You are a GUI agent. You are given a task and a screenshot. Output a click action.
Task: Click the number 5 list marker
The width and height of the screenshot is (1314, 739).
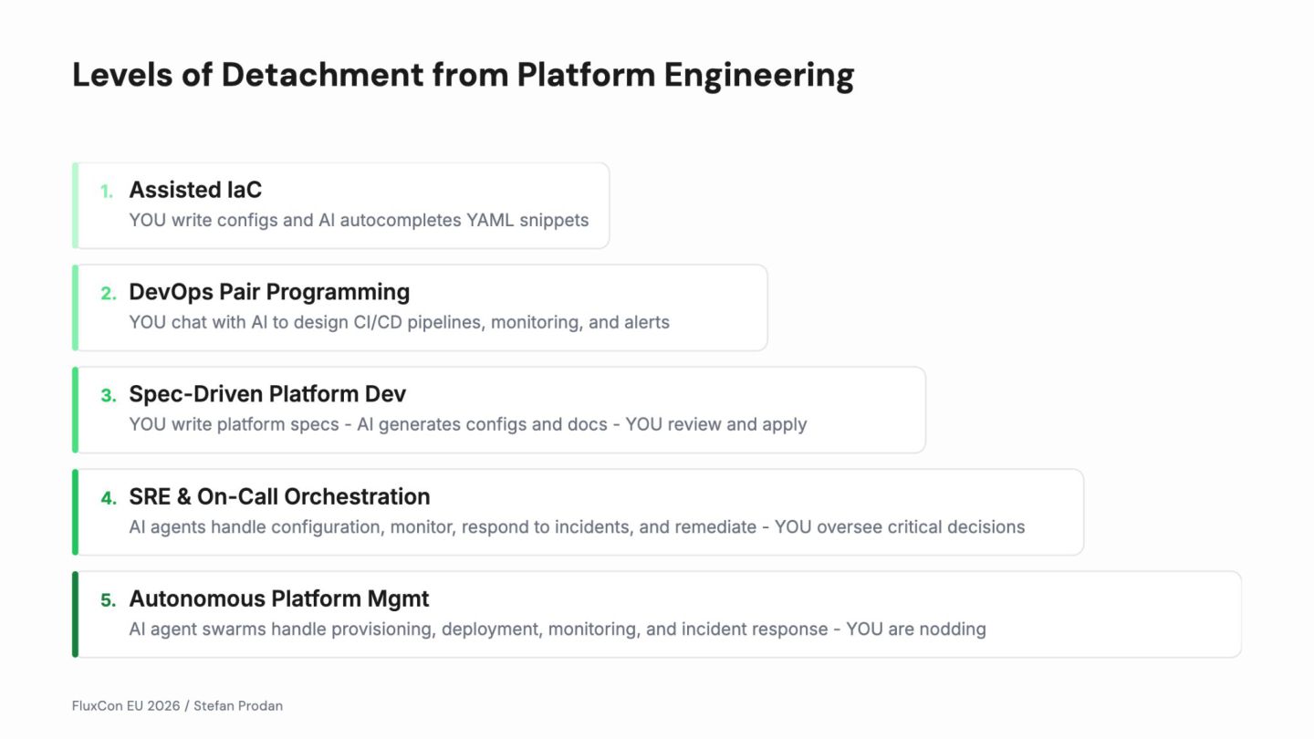pyautogui.click(x=108, y=600)
